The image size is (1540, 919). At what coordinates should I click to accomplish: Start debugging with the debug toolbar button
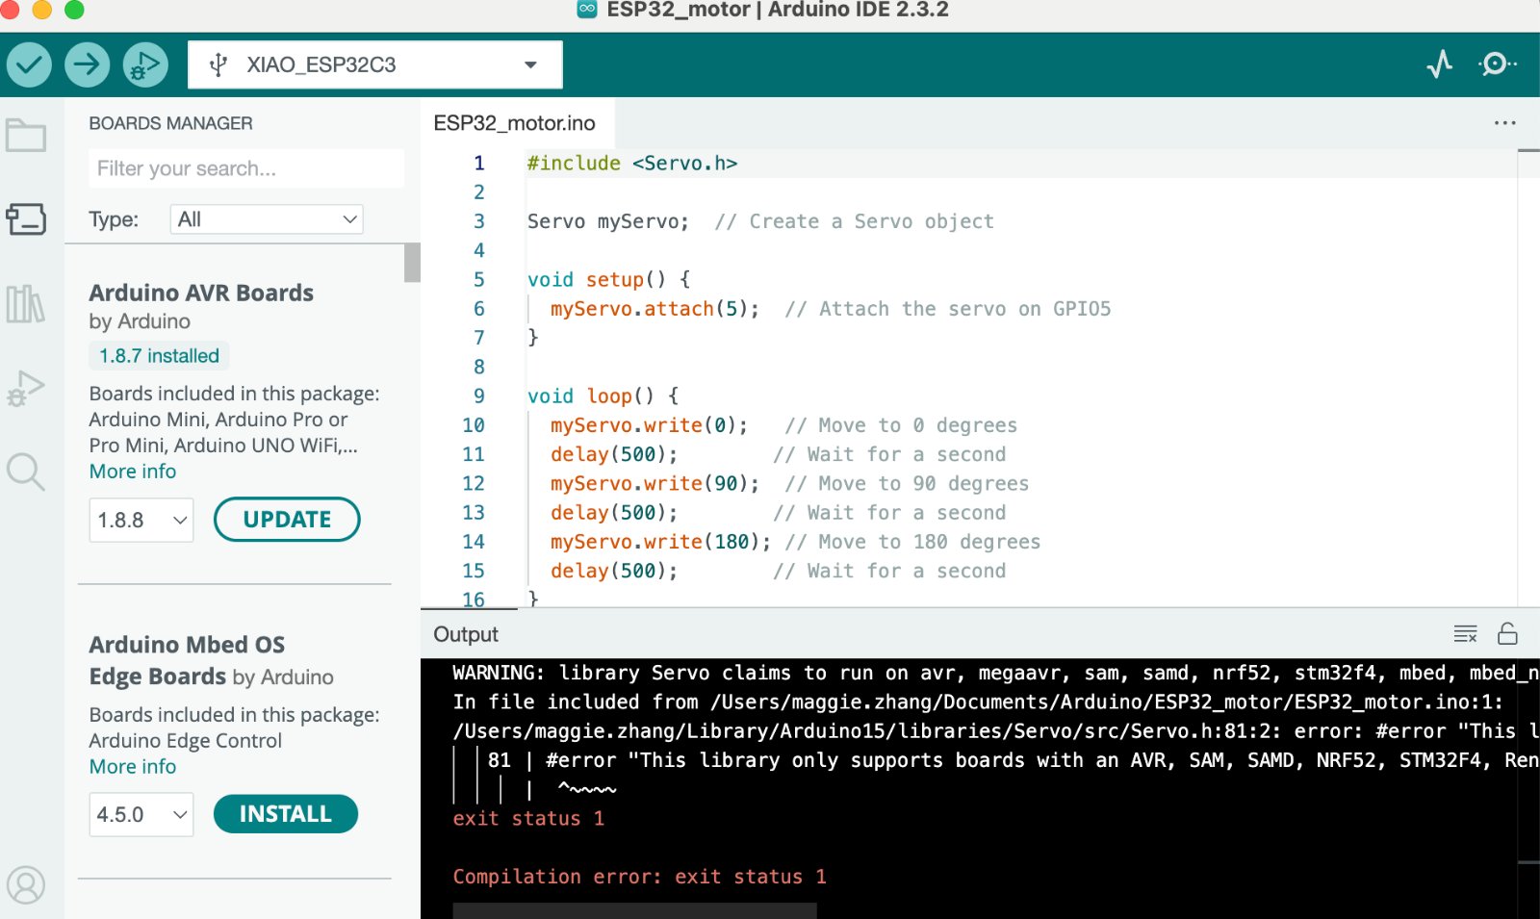(145, 64)
